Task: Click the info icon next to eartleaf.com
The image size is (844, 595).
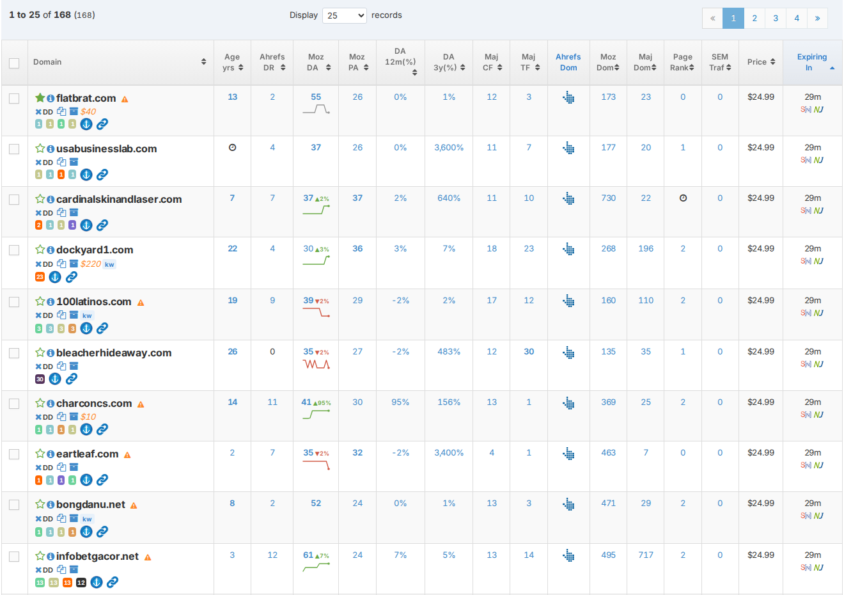Action: point(51,454)
